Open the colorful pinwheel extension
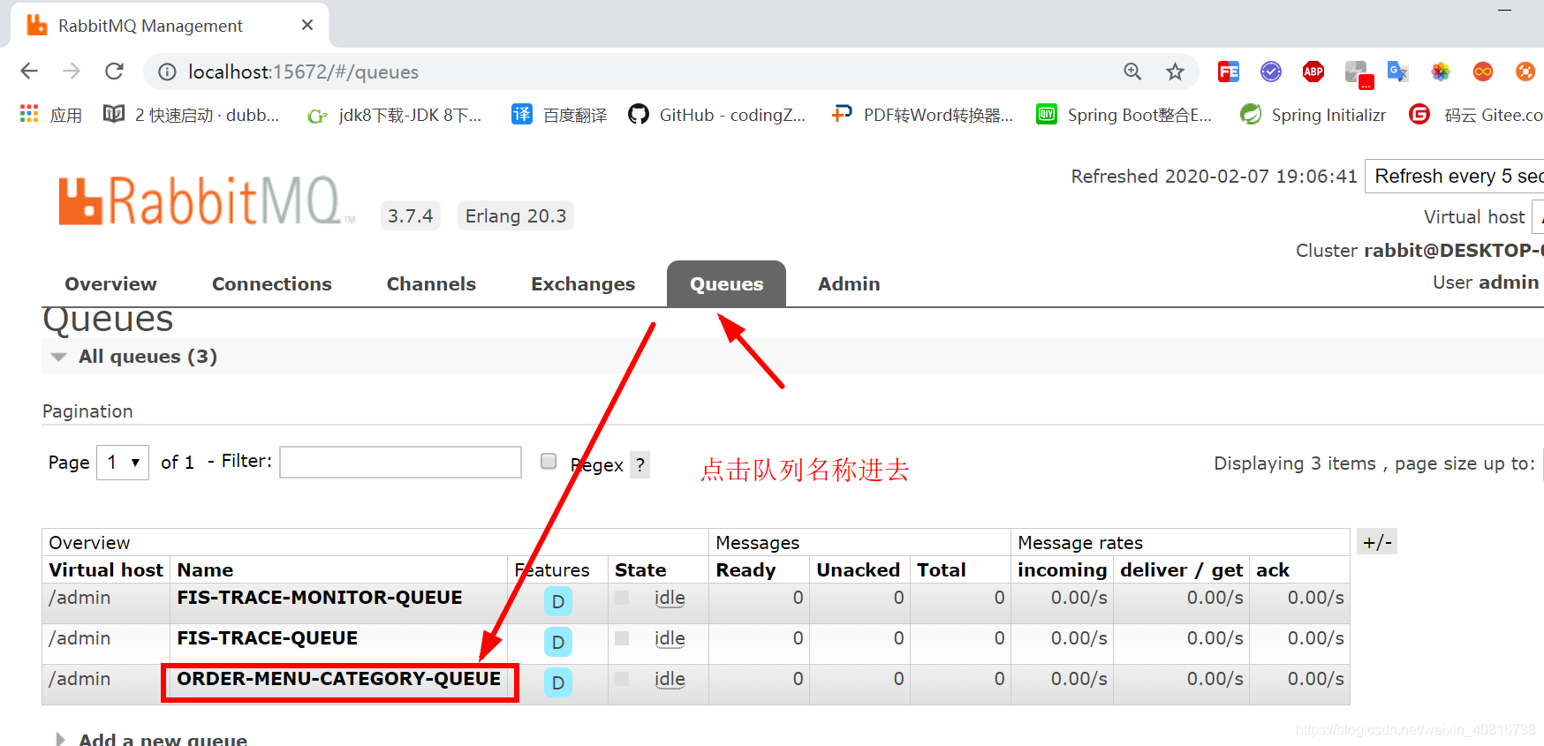1544x746 pixels. (x=1441, y=72)
